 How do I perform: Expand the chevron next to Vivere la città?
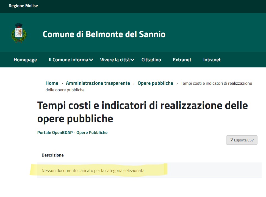tap(132, 60)
